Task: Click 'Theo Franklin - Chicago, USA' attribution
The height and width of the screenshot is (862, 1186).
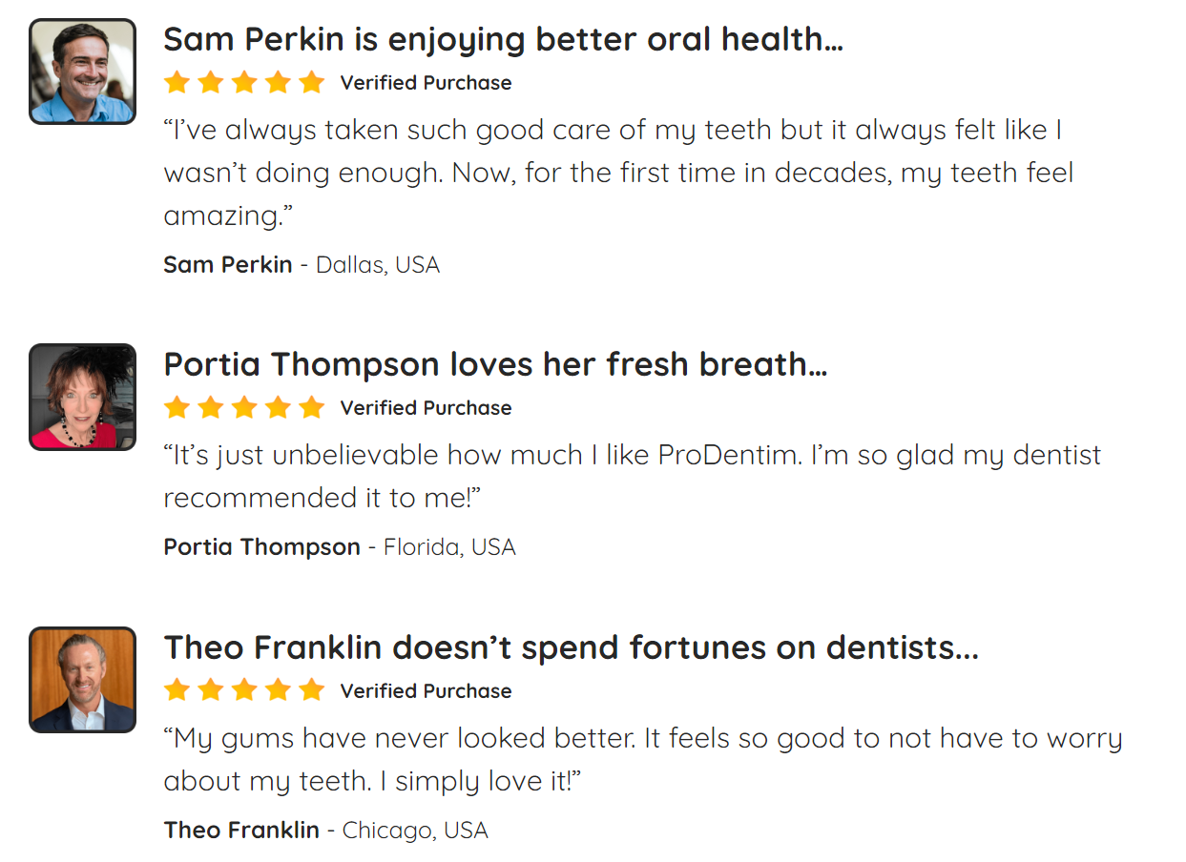Action: (x=326, y=831)
